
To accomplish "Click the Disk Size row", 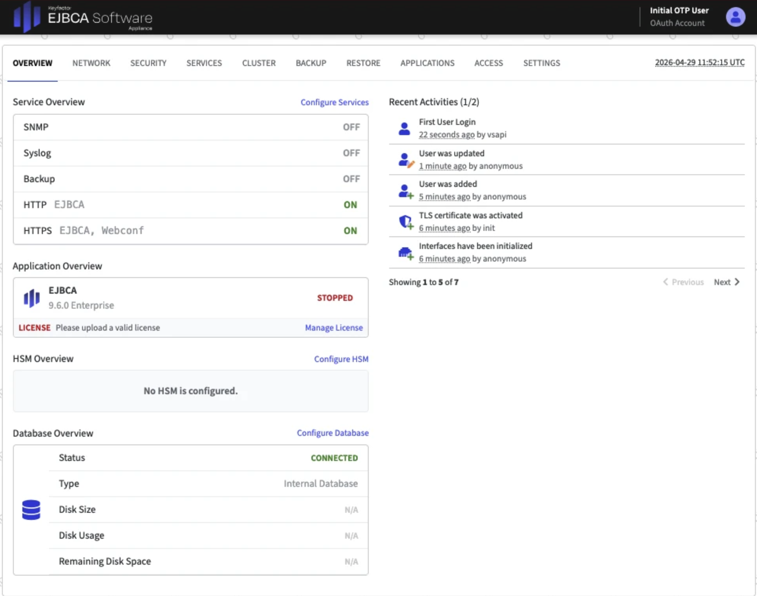I will point(208,510).
